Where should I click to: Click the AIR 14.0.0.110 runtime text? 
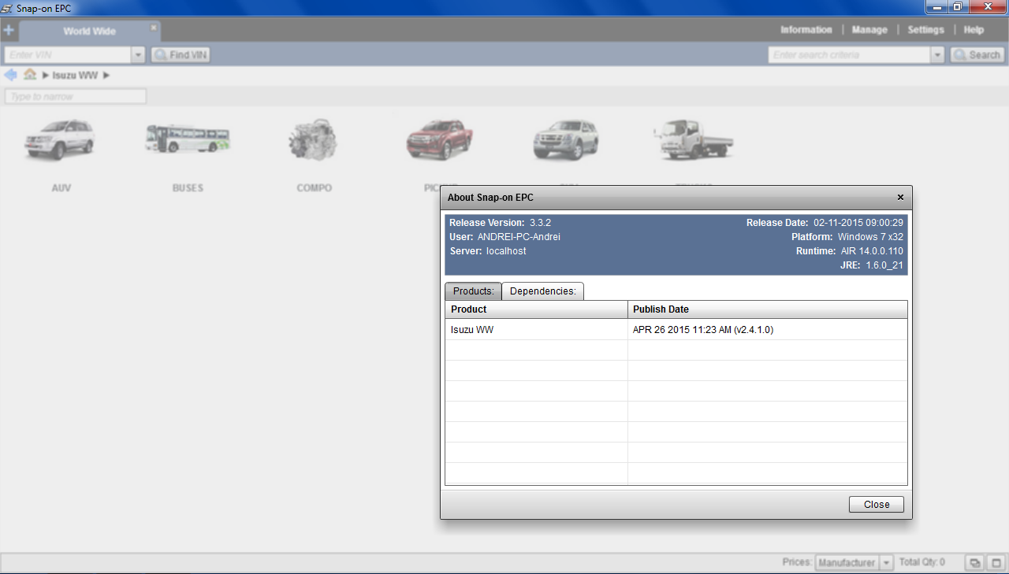[x=872, y=251]
